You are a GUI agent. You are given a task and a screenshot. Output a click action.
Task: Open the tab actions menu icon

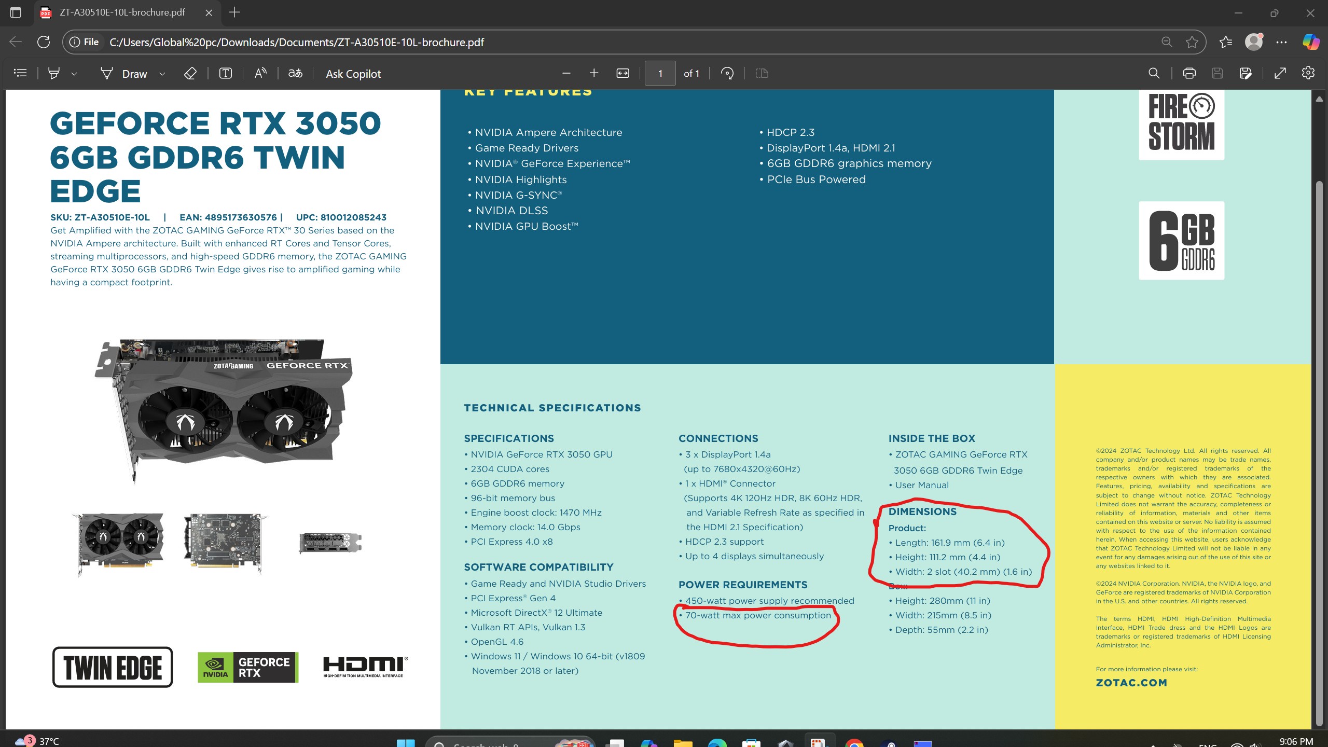coord(16,12)
